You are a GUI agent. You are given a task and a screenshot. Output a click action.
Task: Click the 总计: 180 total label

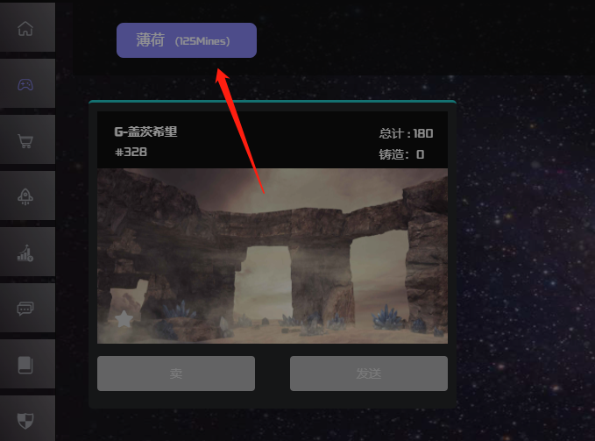pos(406,133)
